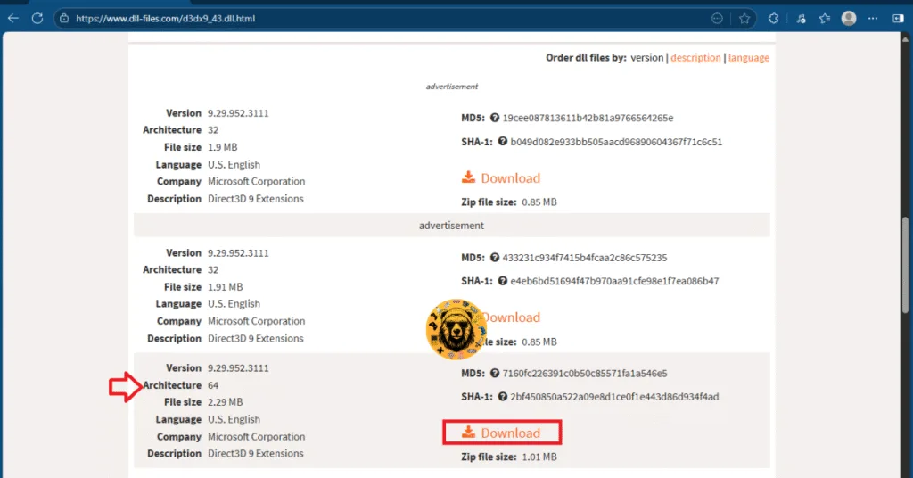Bookmark this page with the star icon
The width and height of the screenshot is (913, 478).
[744, 18]
